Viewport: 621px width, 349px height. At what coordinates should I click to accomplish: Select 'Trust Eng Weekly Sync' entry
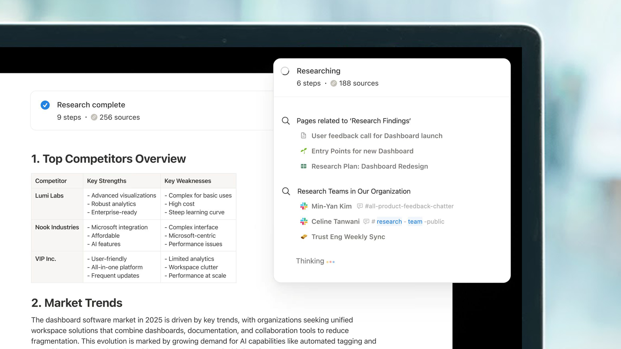(x=348, y=237)
